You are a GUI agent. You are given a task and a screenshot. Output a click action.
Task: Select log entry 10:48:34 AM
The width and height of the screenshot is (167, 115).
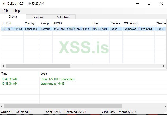click(x=9, y=84)
